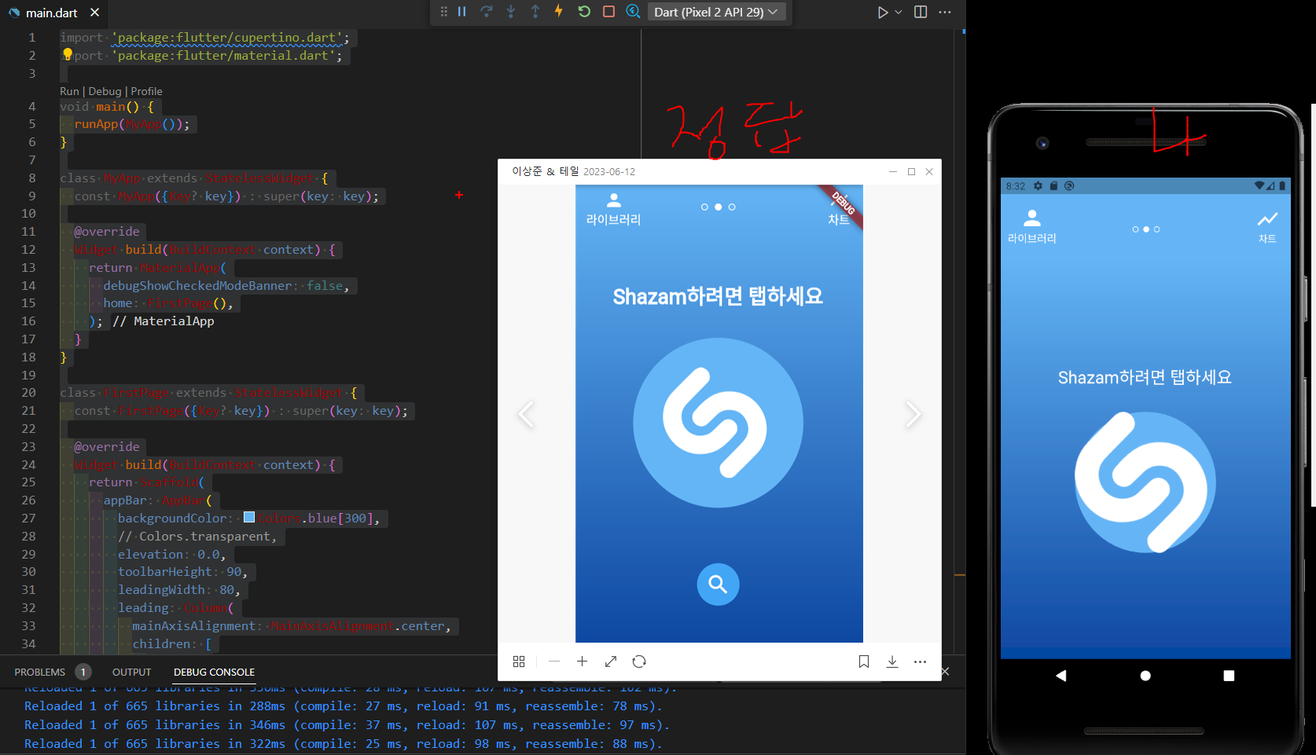Open the Colors.blue[300] color swatch
Viewport: 1316px width, 755px height.
[249, 517]
